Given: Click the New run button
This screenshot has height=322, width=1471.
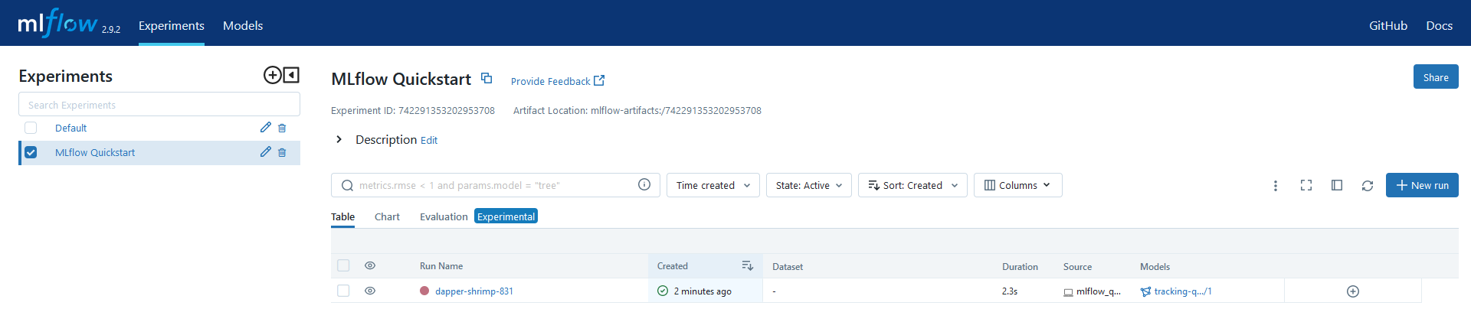Looking at the screenshot, I should coord(1422,185).
